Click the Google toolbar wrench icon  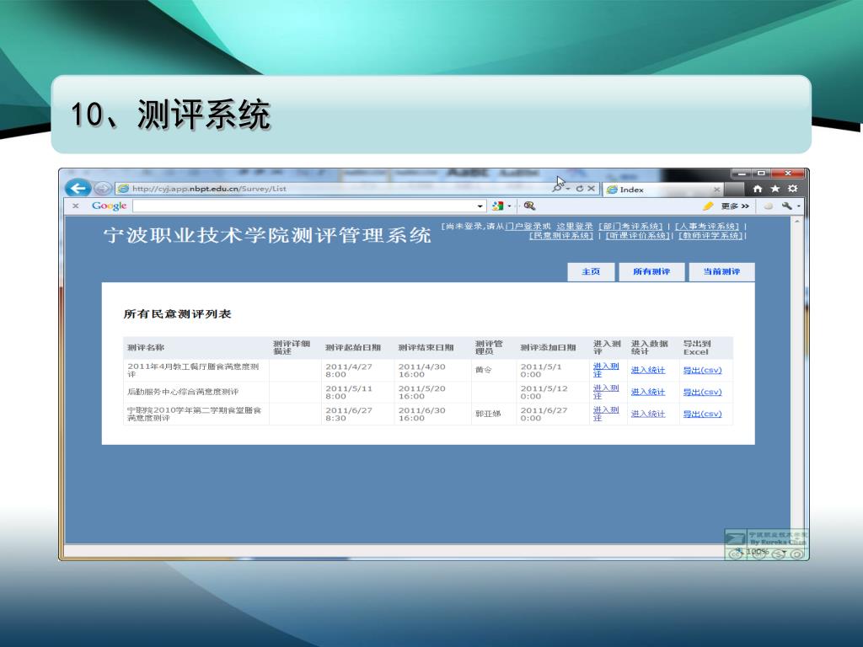pos(788,206)
